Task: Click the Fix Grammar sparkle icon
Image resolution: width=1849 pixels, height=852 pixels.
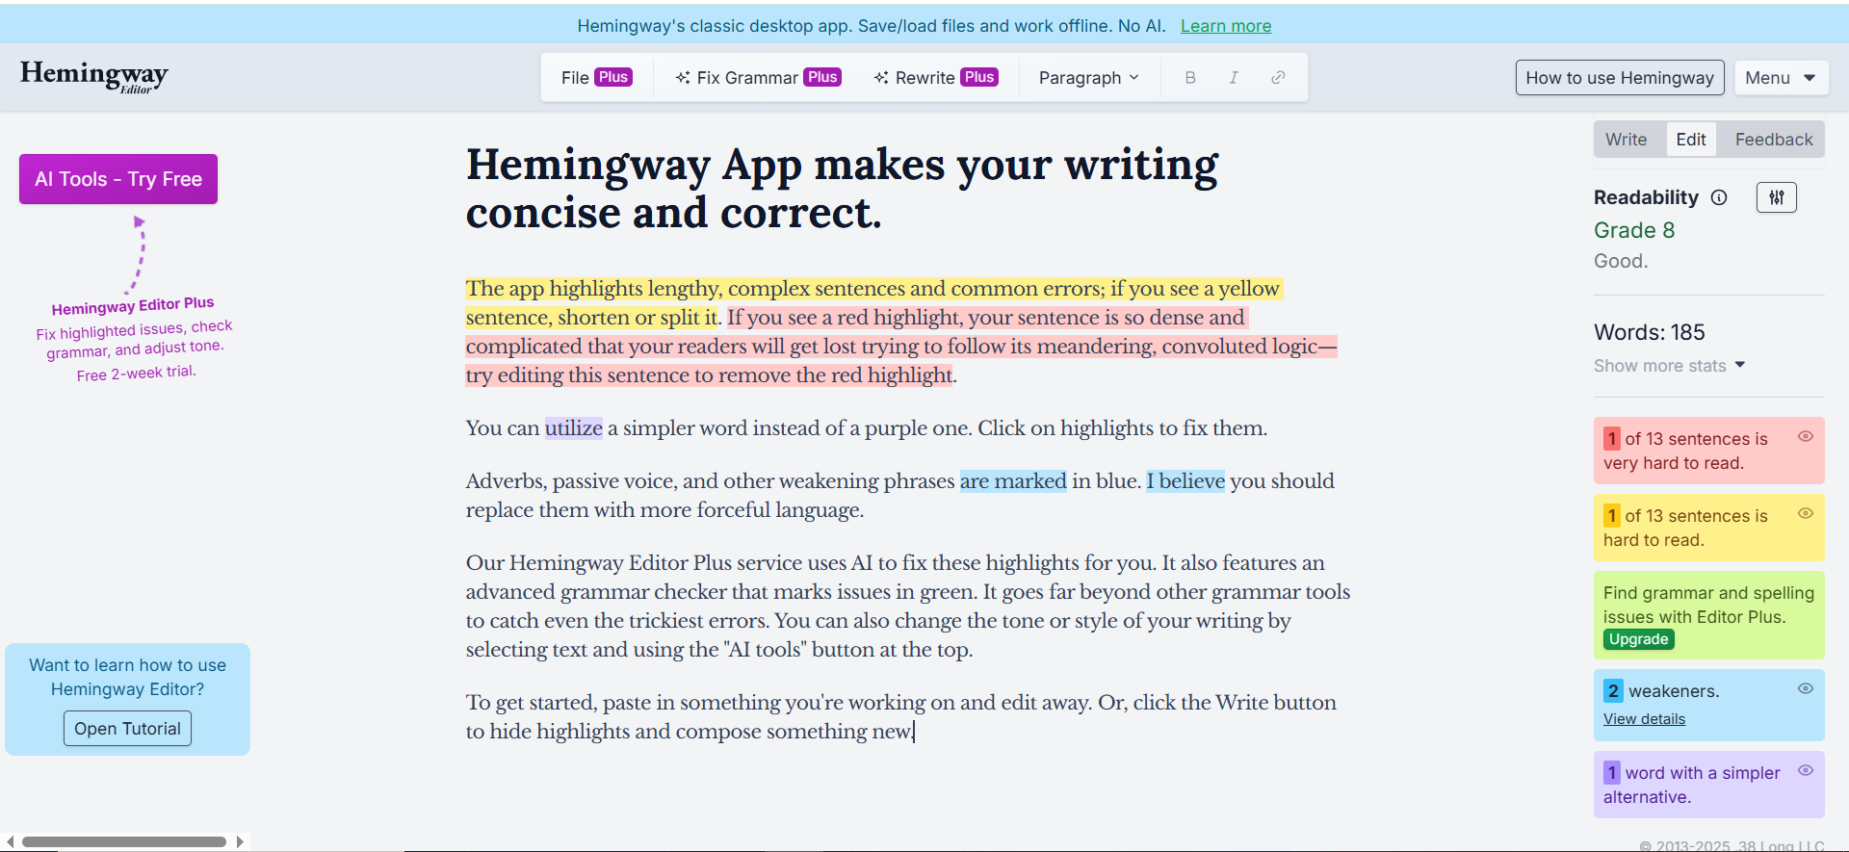Action: pos(683,77)
